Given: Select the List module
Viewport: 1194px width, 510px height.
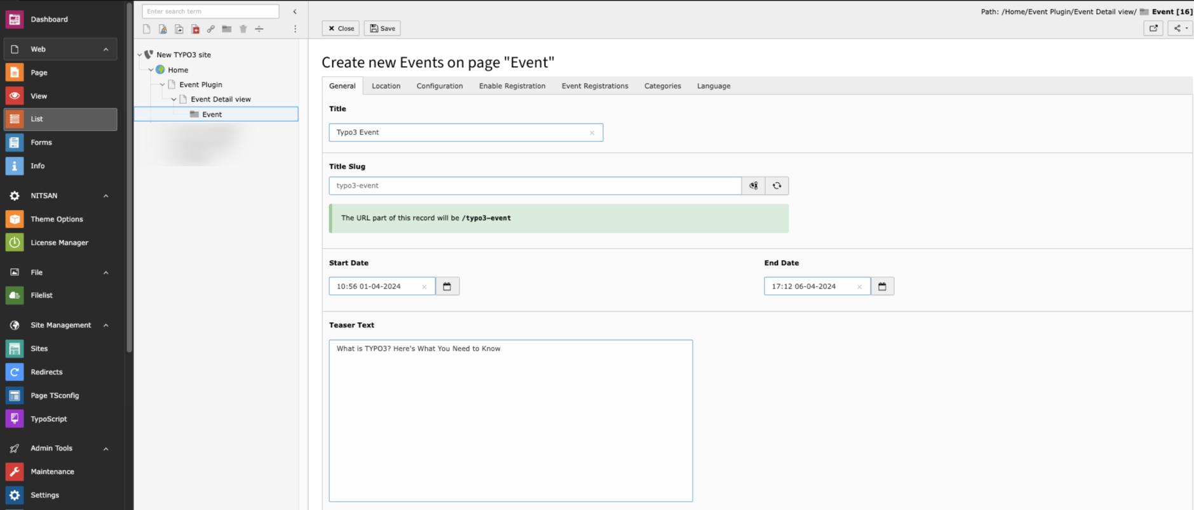Looking at the screenshot, I should coord(60,119).
